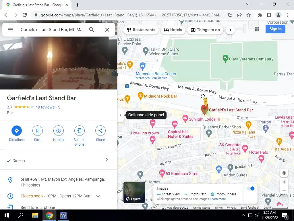Zoom in the map with plus
This screenshot has height=221, width=294.
[x=284, y=182]
